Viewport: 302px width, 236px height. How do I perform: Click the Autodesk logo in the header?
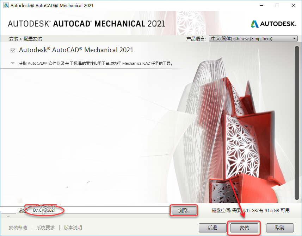point(273,24)
